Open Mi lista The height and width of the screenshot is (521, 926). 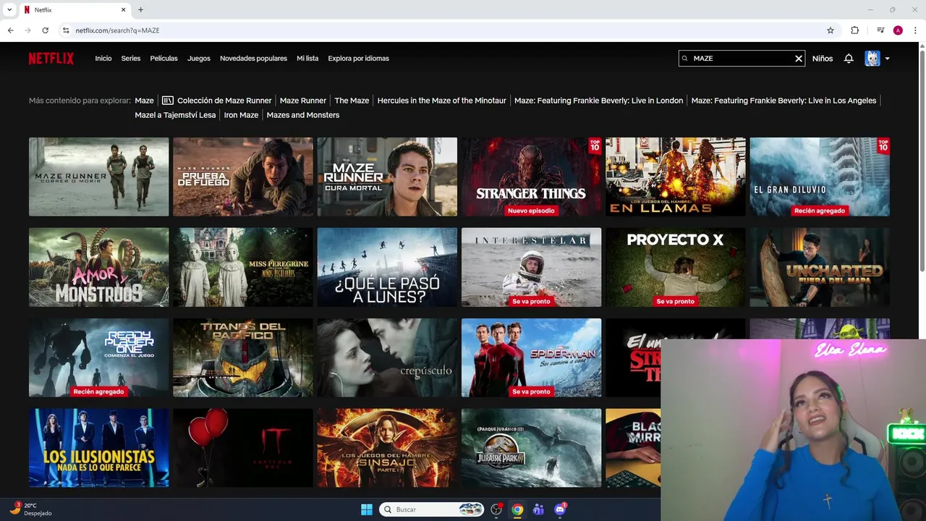click(307, 59)
